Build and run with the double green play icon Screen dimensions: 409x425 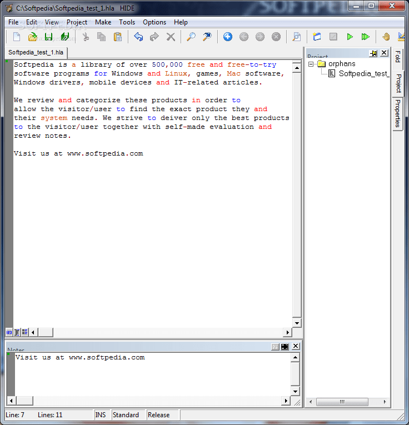(366, 37)
